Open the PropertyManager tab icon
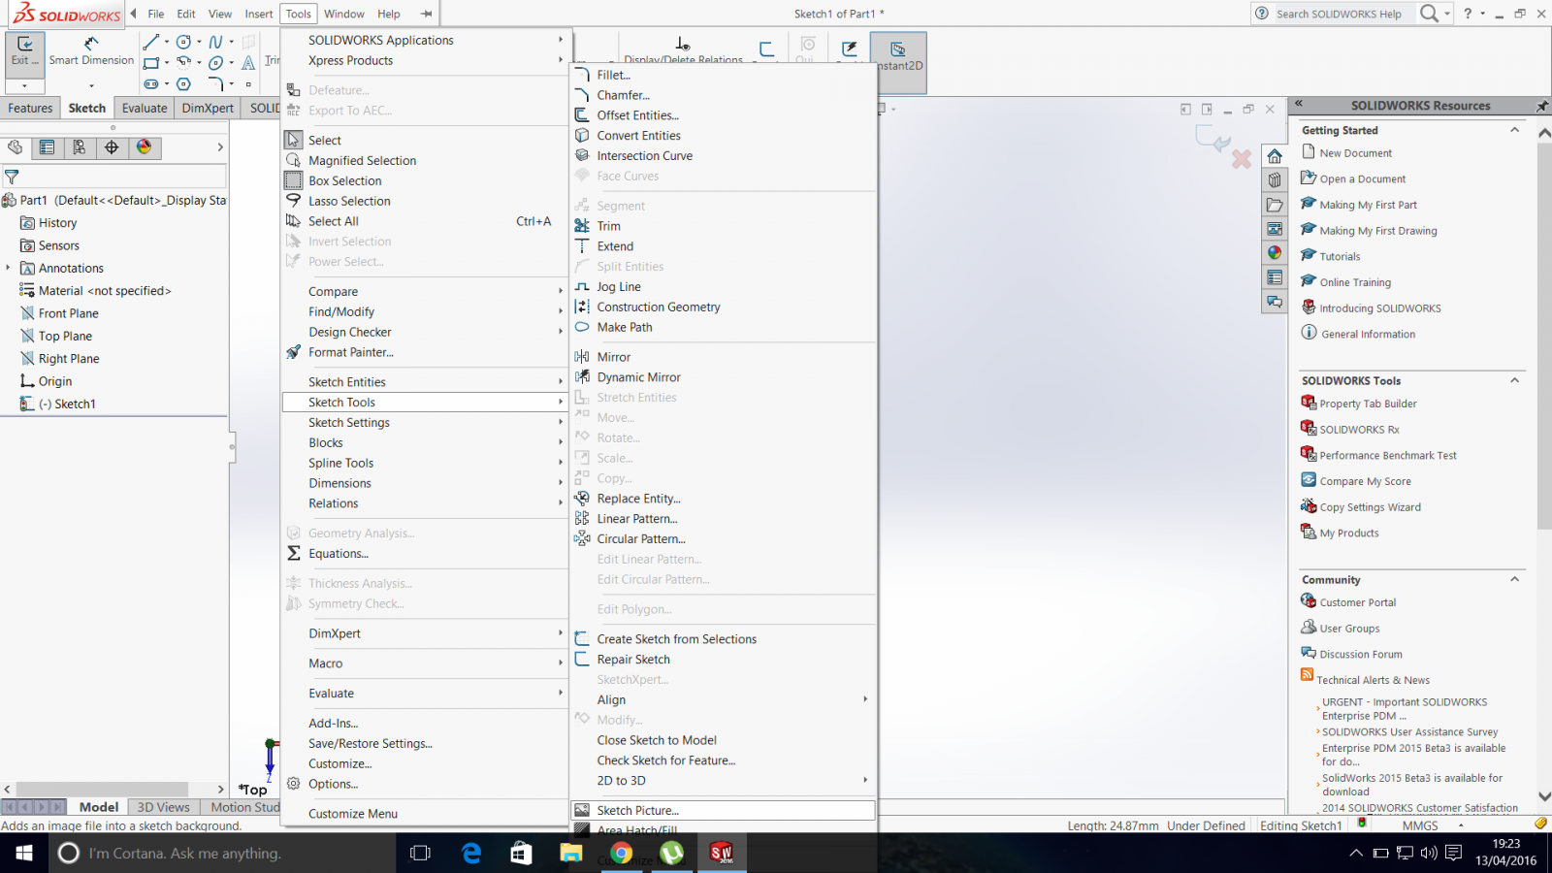The image size is (1552, 873). coord(47,147)
